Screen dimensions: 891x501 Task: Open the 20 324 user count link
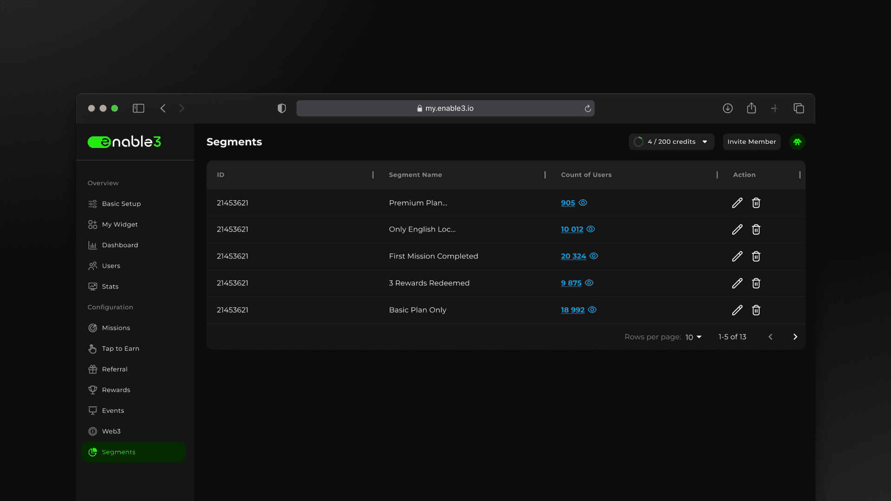tap(573, 257)
